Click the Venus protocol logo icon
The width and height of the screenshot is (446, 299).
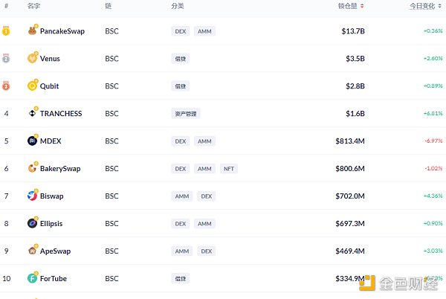32,59
